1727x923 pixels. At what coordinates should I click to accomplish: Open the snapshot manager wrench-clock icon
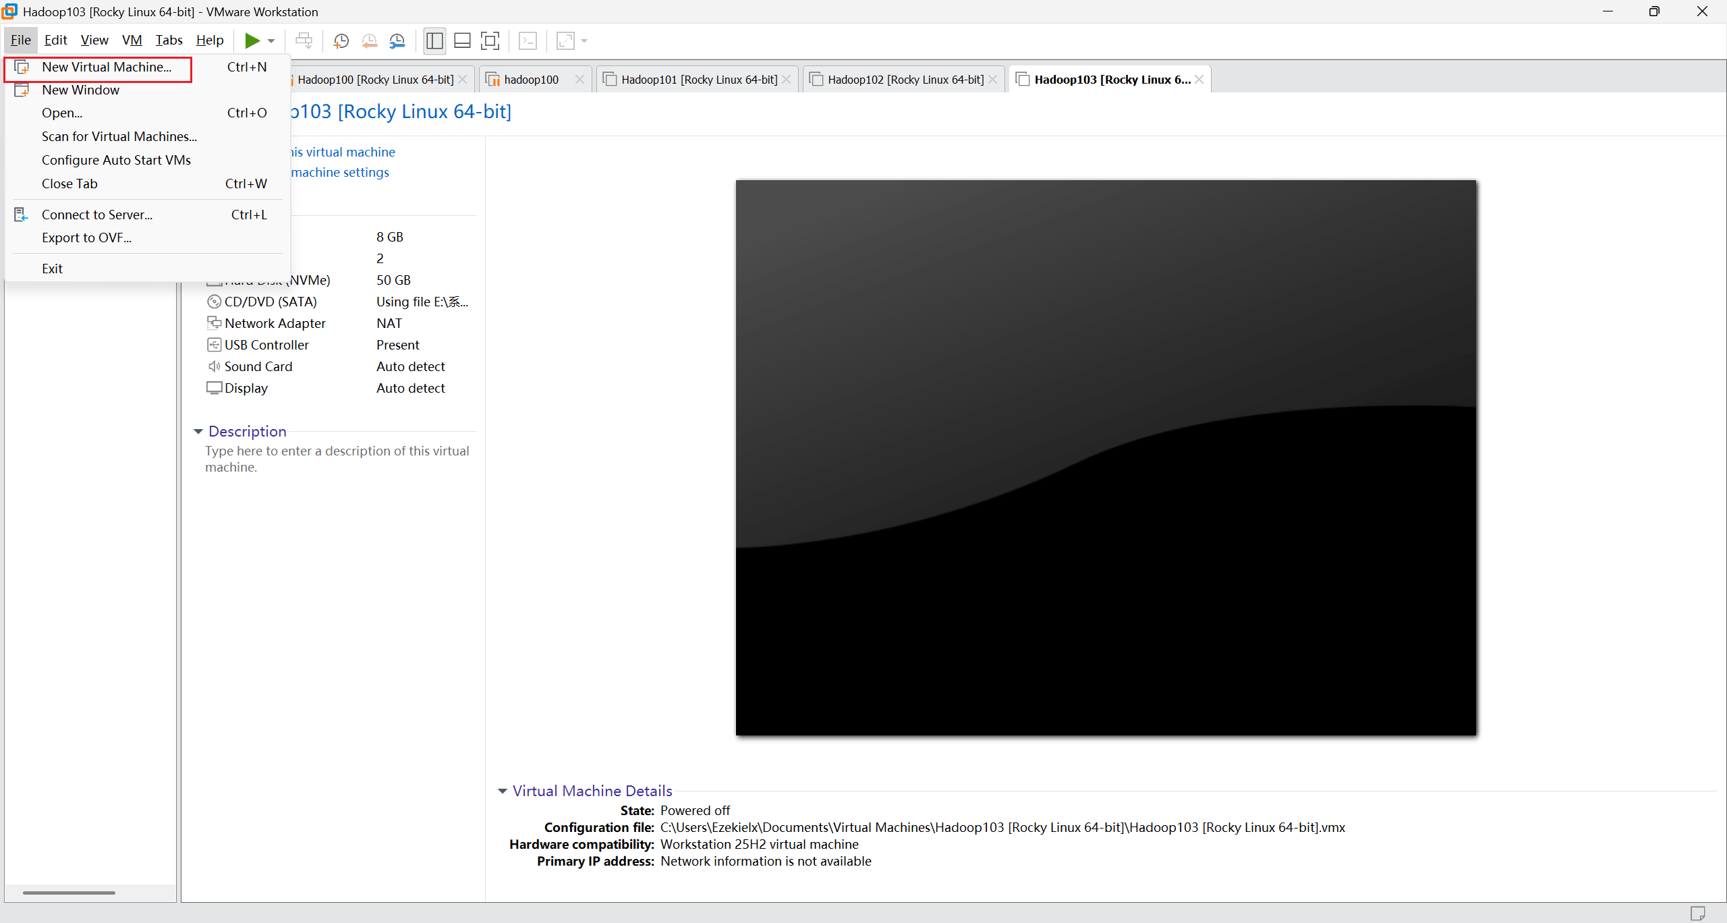click(397, 41)
